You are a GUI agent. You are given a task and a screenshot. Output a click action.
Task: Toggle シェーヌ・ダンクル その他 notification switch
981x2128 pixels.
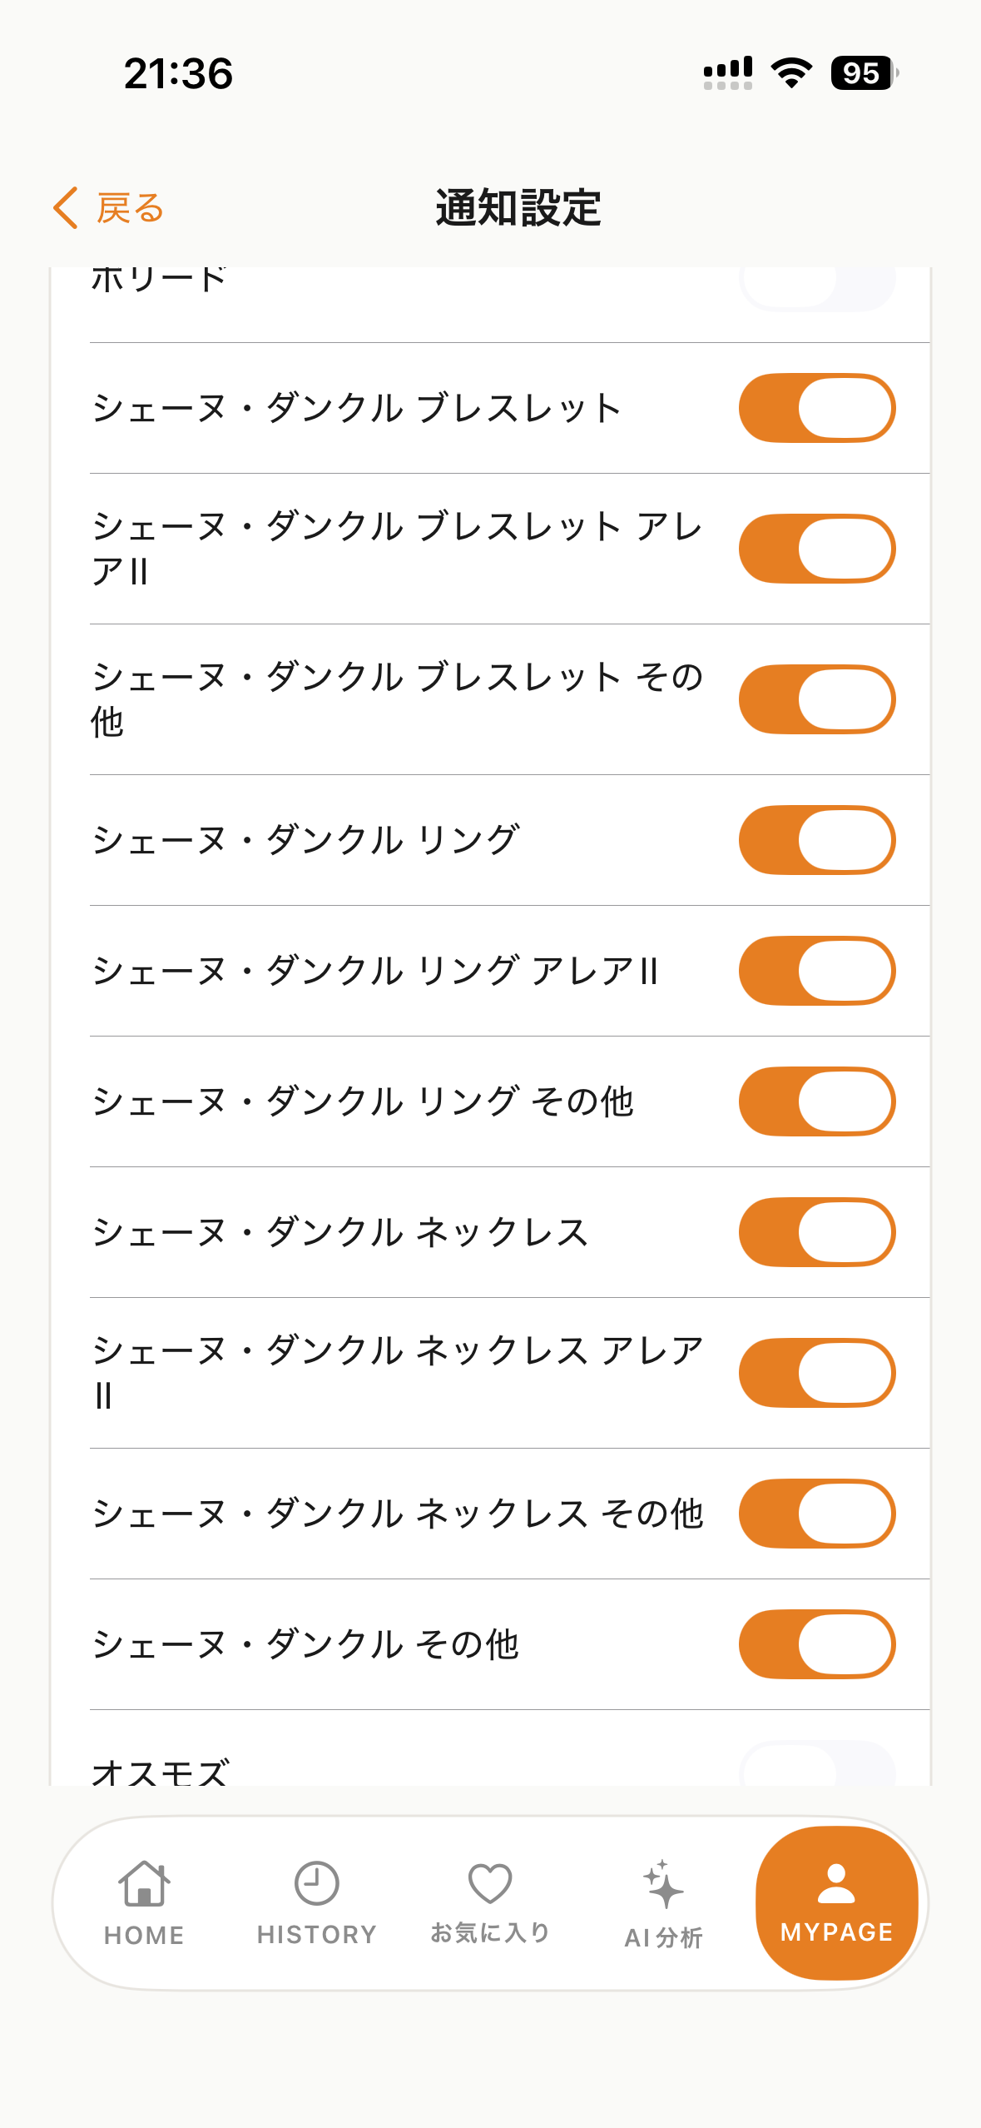817,1644
